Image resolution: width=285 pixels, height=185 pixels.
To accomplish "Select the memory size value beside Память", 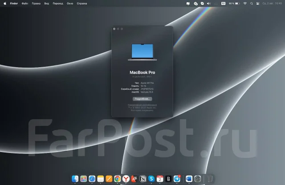I will (143, 86).
